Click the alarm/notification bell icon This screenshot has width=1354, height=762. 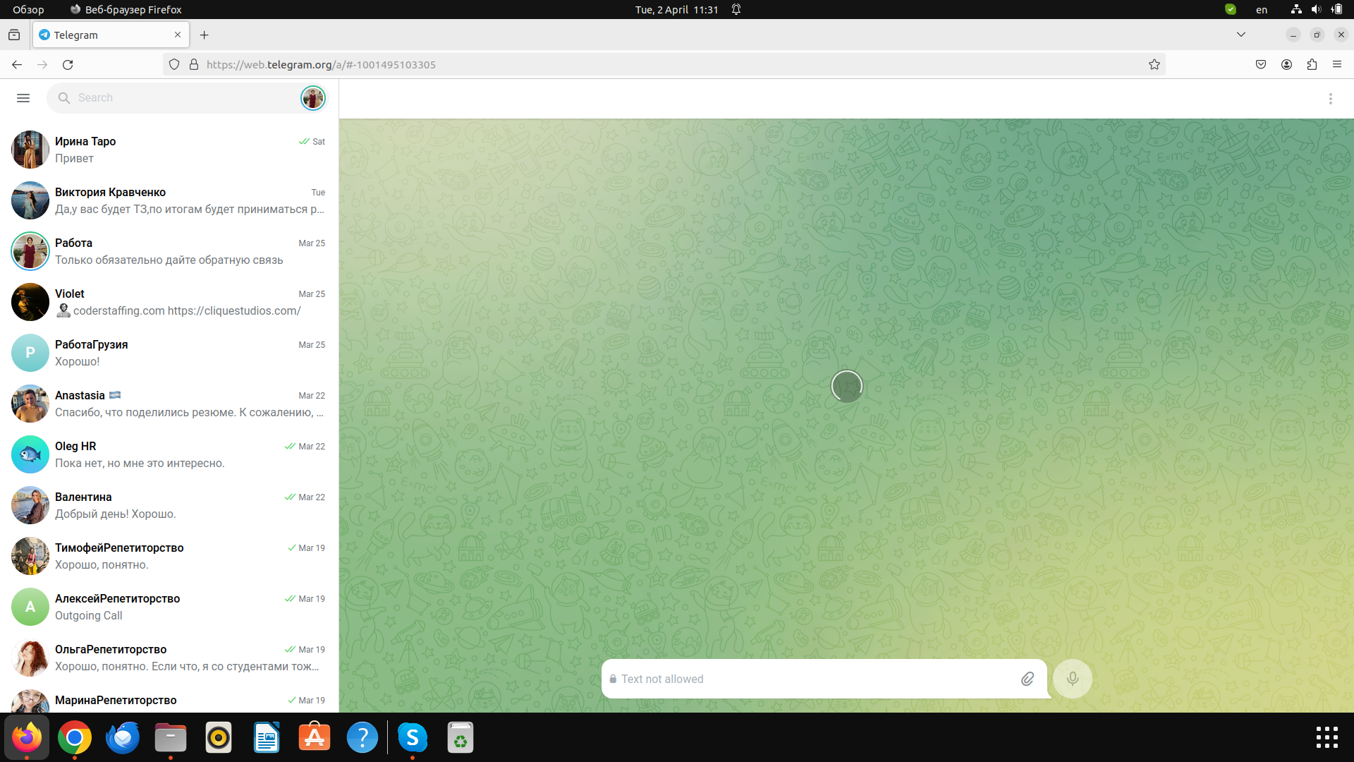click(736, 9)
